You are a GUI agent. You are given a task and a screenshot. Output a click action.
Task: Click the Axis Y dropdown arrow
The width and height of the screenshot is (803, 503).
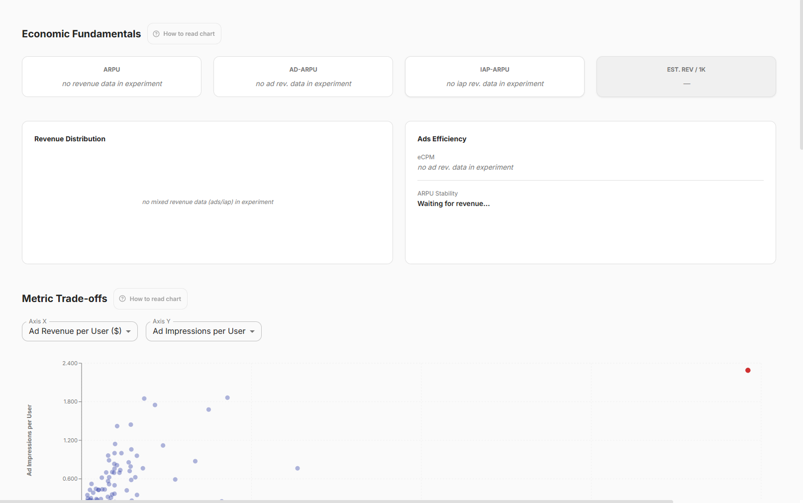tap(252, 332)
